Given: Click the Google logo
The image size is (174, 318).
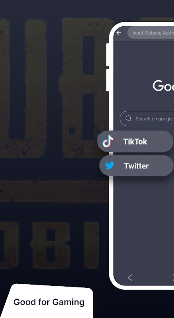Looking at the screenshot, I should click(163, 85).
